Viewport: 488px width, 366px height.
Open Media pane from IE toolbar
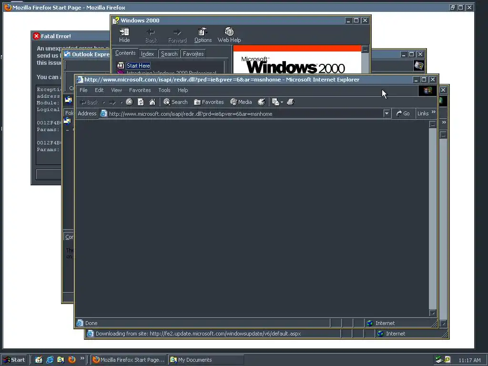tap(241, 102)
